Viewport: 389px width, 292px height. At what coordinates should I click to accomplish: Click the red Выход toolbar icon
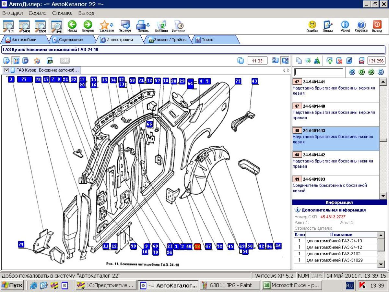point(377,26)
